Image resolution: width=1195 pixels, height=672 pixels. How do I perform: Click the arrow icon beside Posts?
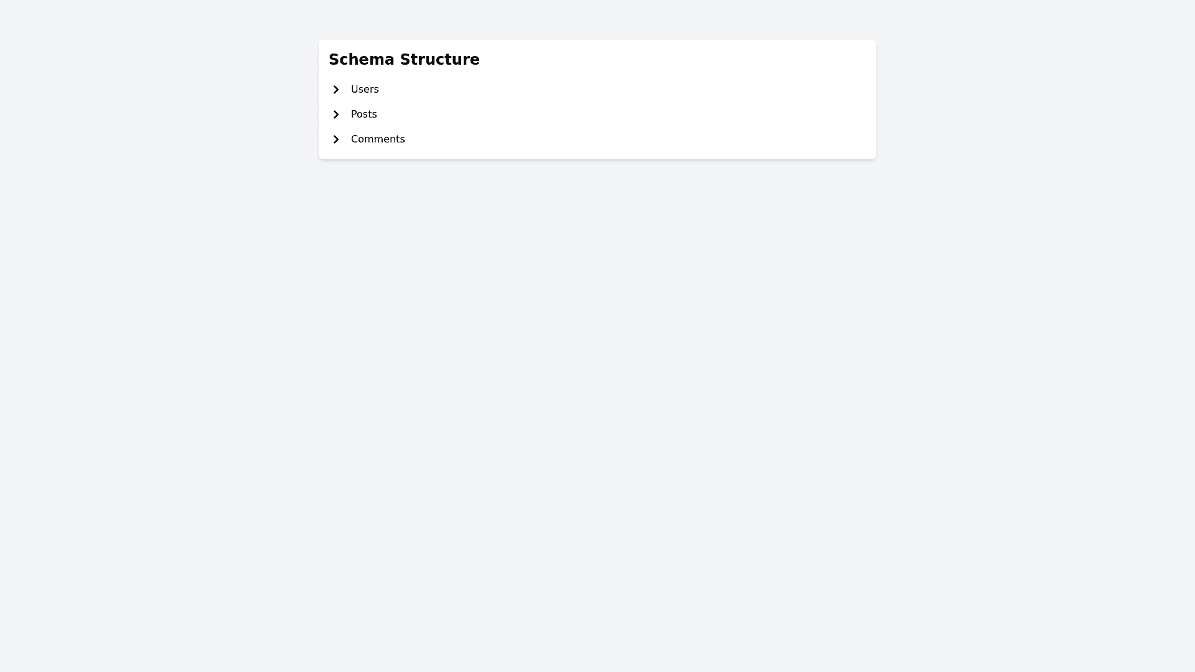point(335,114)
